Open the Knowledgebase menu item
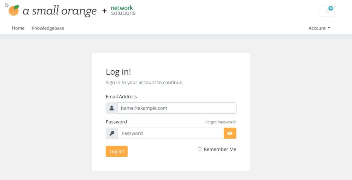The height and width of the screenshot is (180, 352). click(48, 28)
